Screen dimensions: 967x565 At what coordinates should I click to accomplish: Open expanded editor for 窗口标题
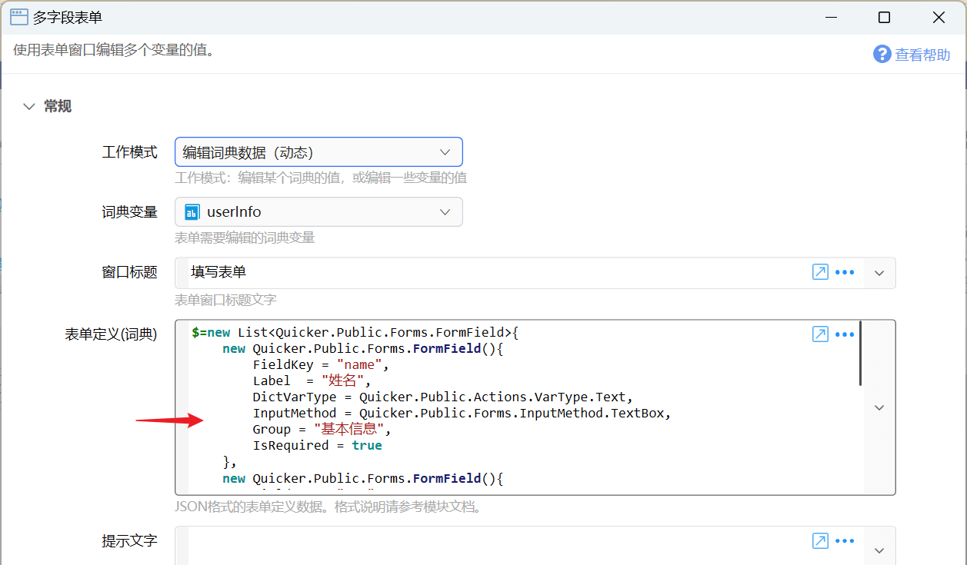pos(820,272)
